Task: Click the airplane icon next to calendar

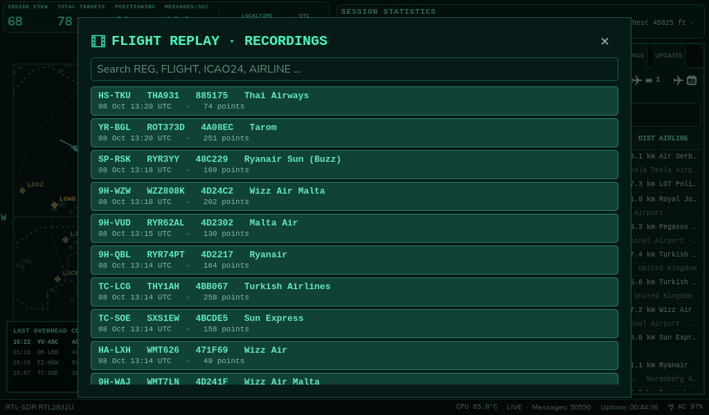Action: pos(678,80)
